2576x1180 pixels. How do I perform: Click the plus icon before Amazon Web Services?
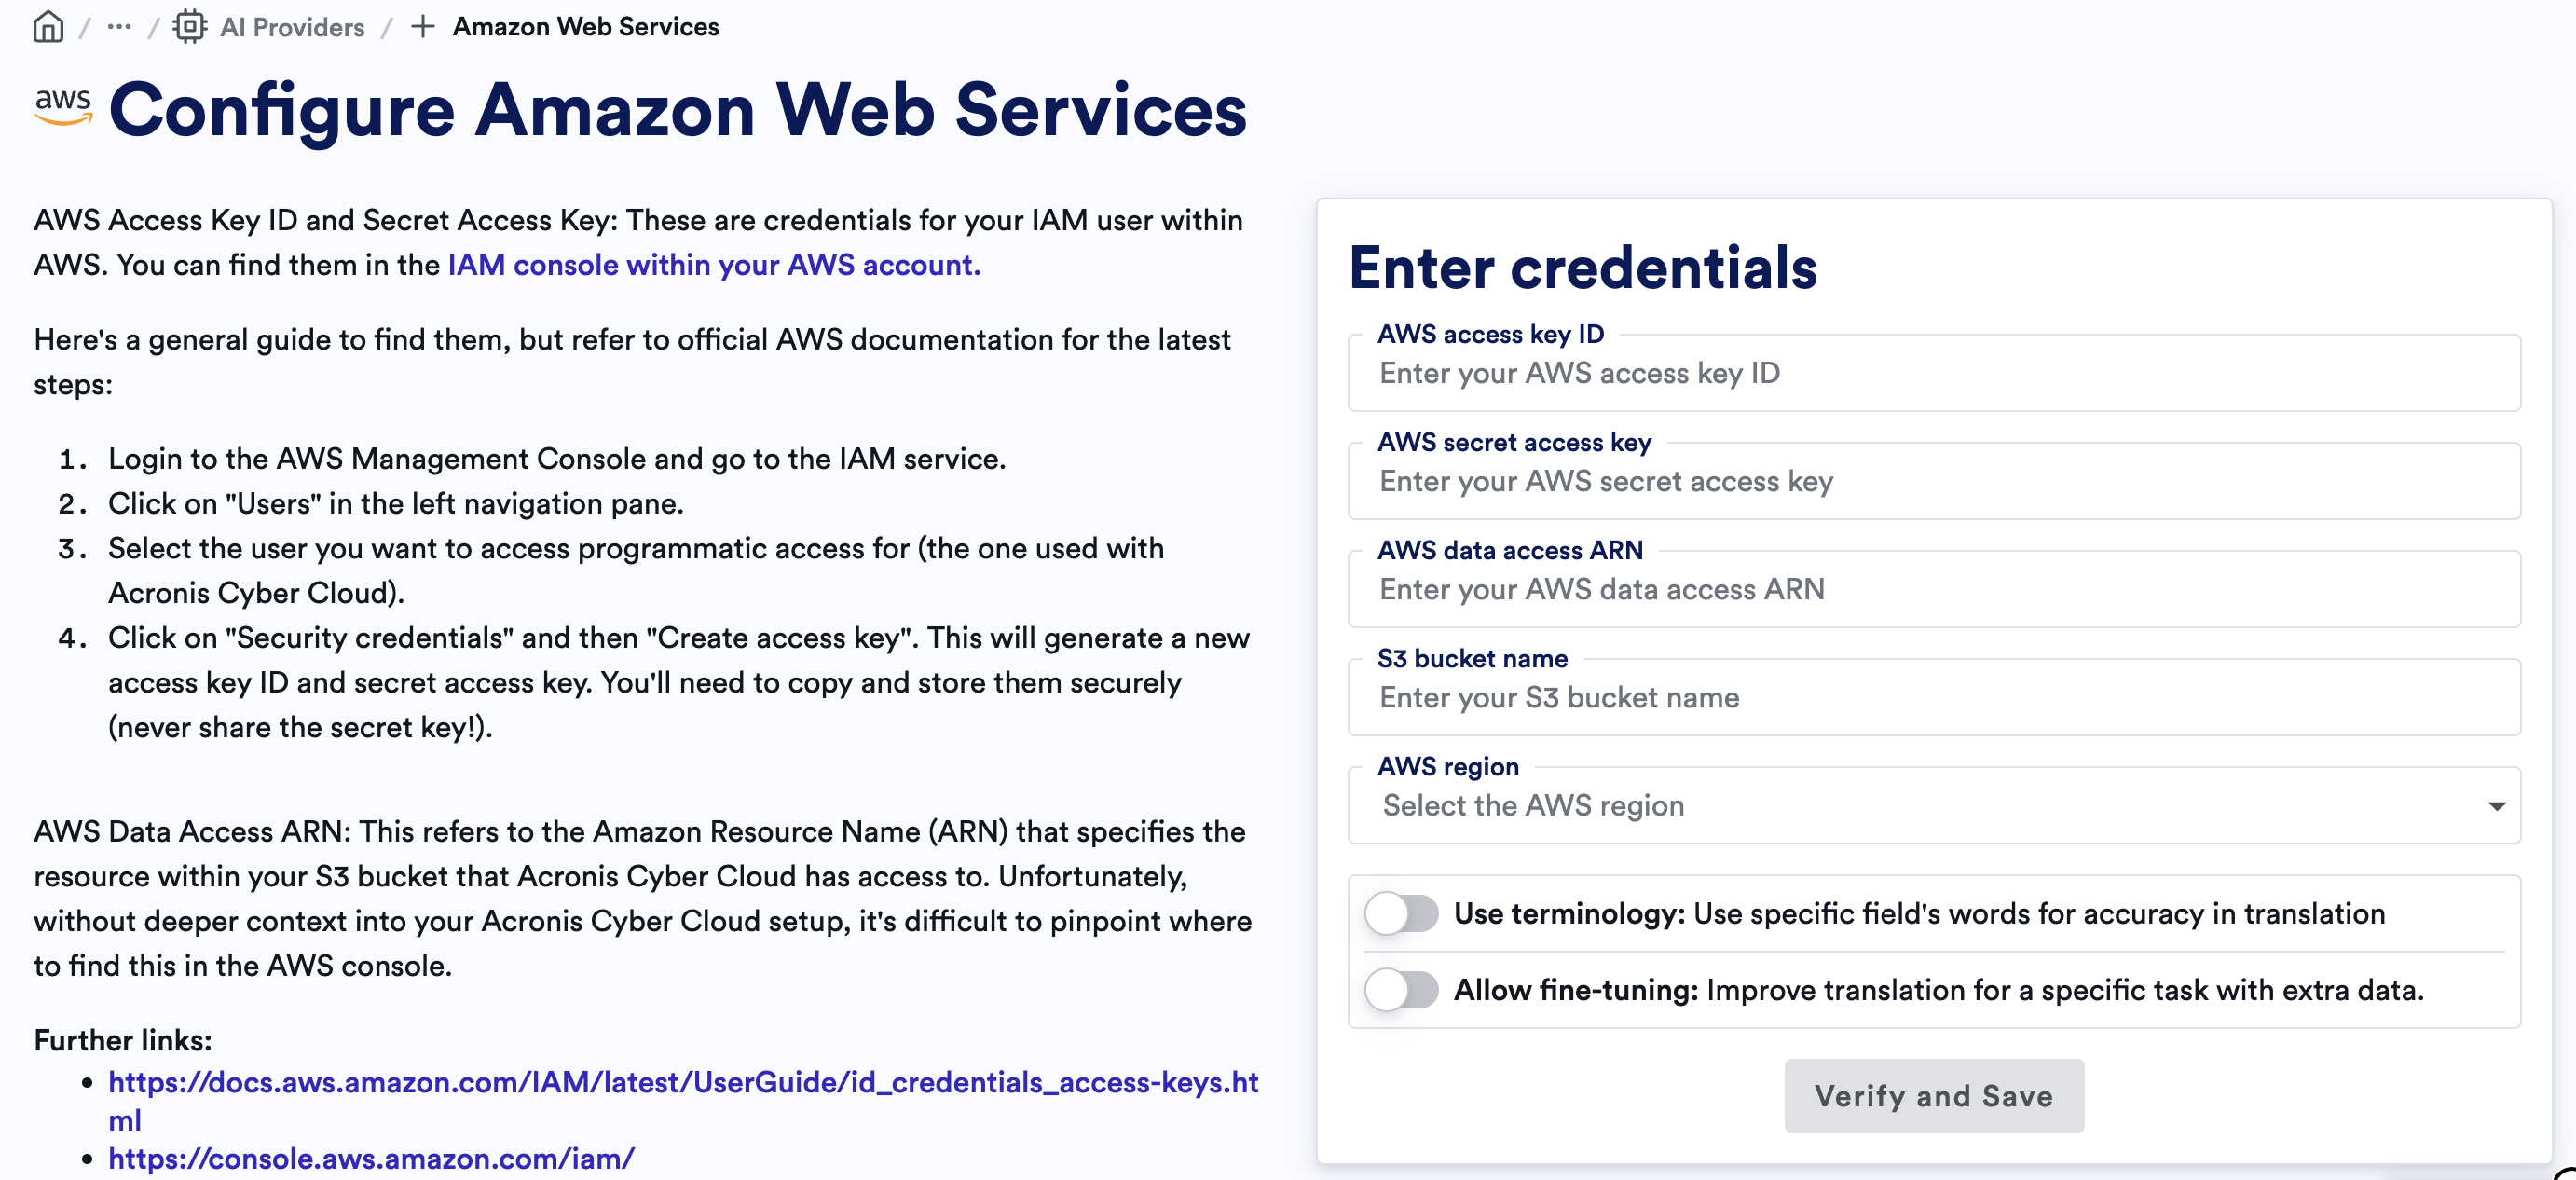(423, 27)
